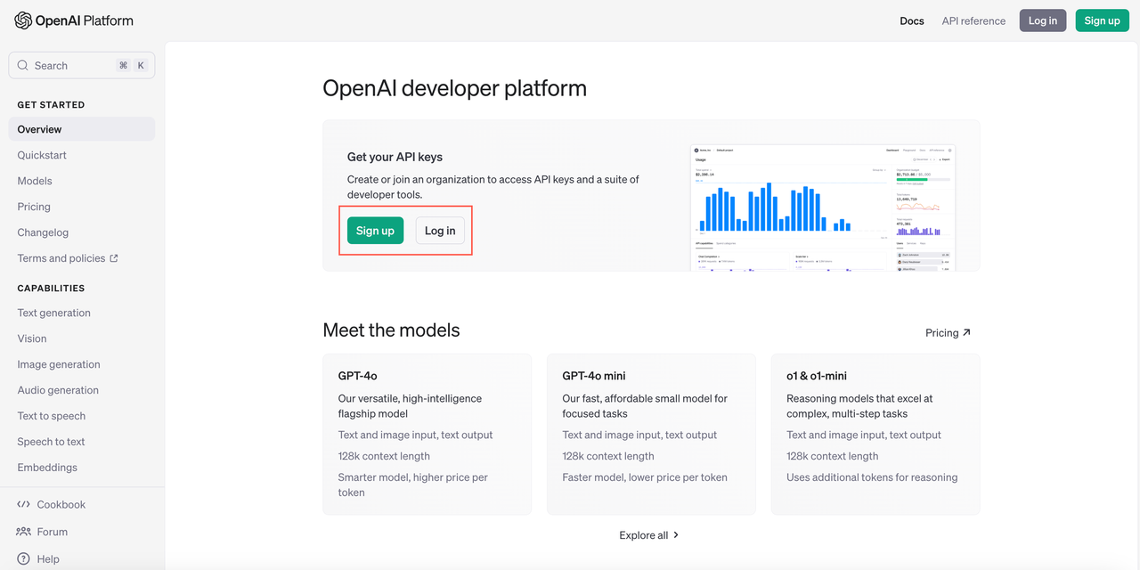Click the 'OpenAI developer platform' heading
The image size is (1140, 570).
pos(454,88)
